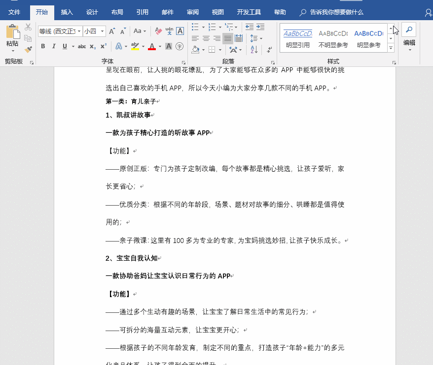Apply subscript formatting
433x365 pixels.
click(92, 46)
